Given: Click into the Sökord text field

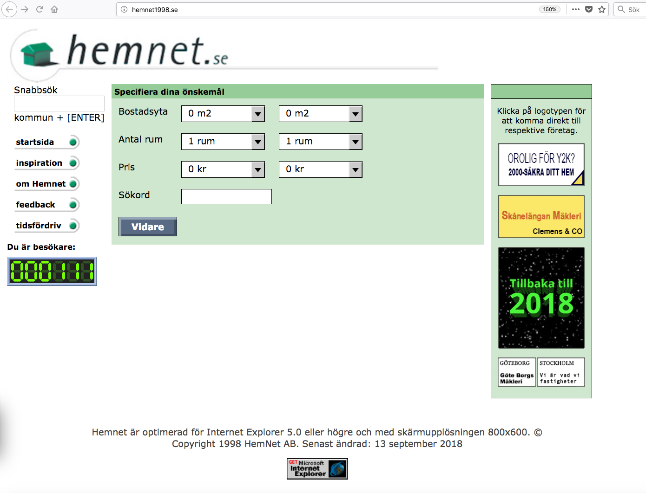Looking at the screenshot, I should tap(226, 197).
